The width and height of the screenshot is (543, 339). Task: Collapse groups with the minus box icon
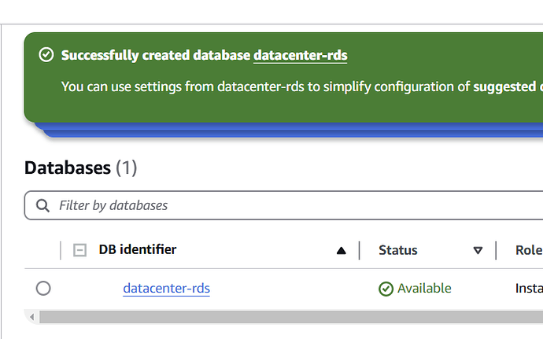click(x=79, y=250)
